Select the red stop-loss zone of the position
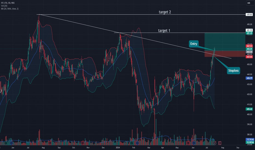This screenshot has width=255, height=150. (224, 54)
